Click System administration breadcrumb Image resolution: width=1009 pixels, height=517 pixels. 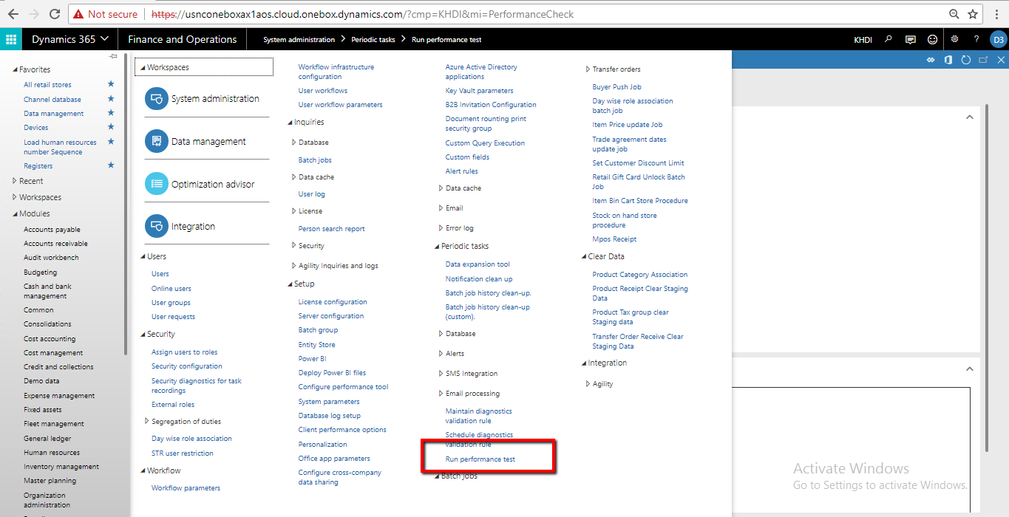click(x=299, y=40)
